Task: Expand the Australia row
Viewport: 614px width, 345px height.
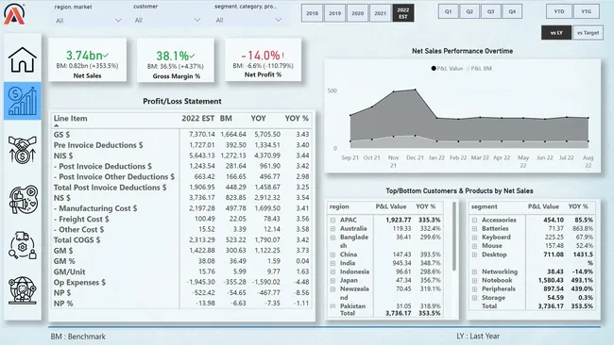Action: pyautogui.click(x=333, y=228)
